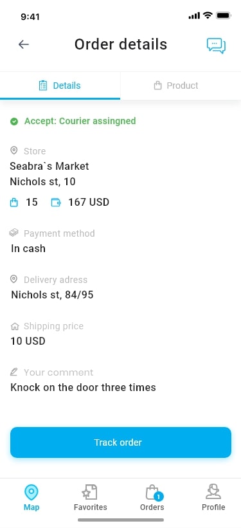Tap the Seabra`s Market store name
Viewport: 241px width, 528px height.
(x=49, y=166)
